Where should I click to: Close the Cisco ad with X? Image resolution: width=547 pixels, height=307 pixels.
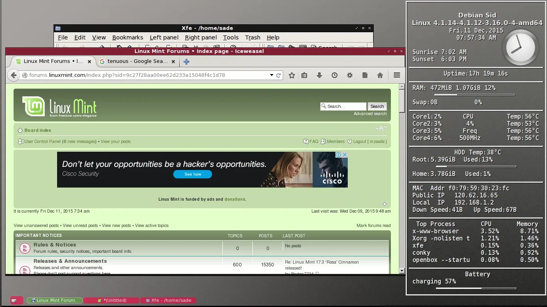point(345,154)
